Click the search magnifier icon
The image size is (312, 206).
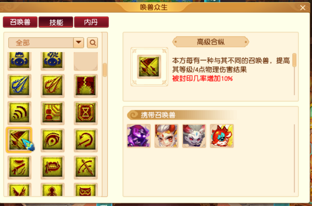tap(93, 43)
